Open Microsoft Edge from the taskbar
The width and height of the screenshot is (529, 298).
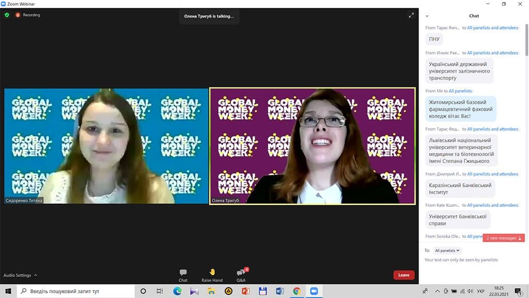pos(177,291)
